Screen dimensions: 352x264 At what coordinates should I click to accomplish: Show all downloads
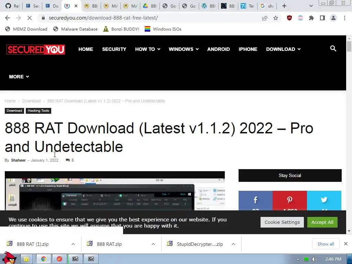[x=326, y=244]
